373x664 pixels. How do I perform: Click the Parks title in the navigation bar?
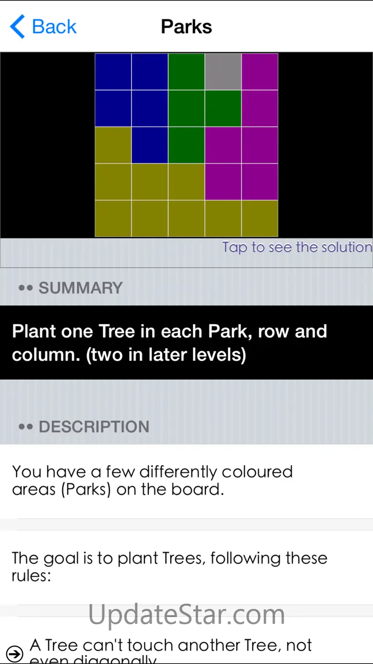coord(186,27)
